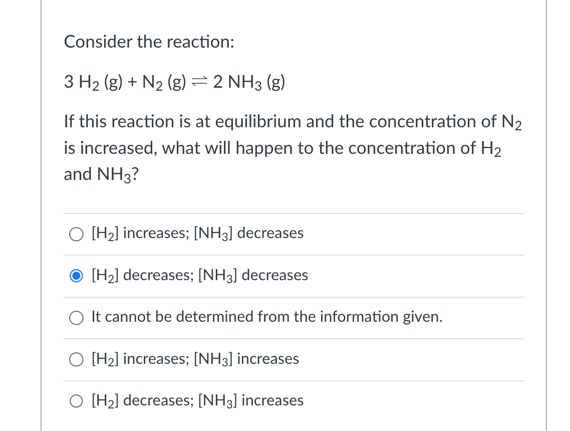Click the "[H2] decreases; [NH3] increases" label
The height and width of the screenshot is (431, 570).
tap(197, 400)
